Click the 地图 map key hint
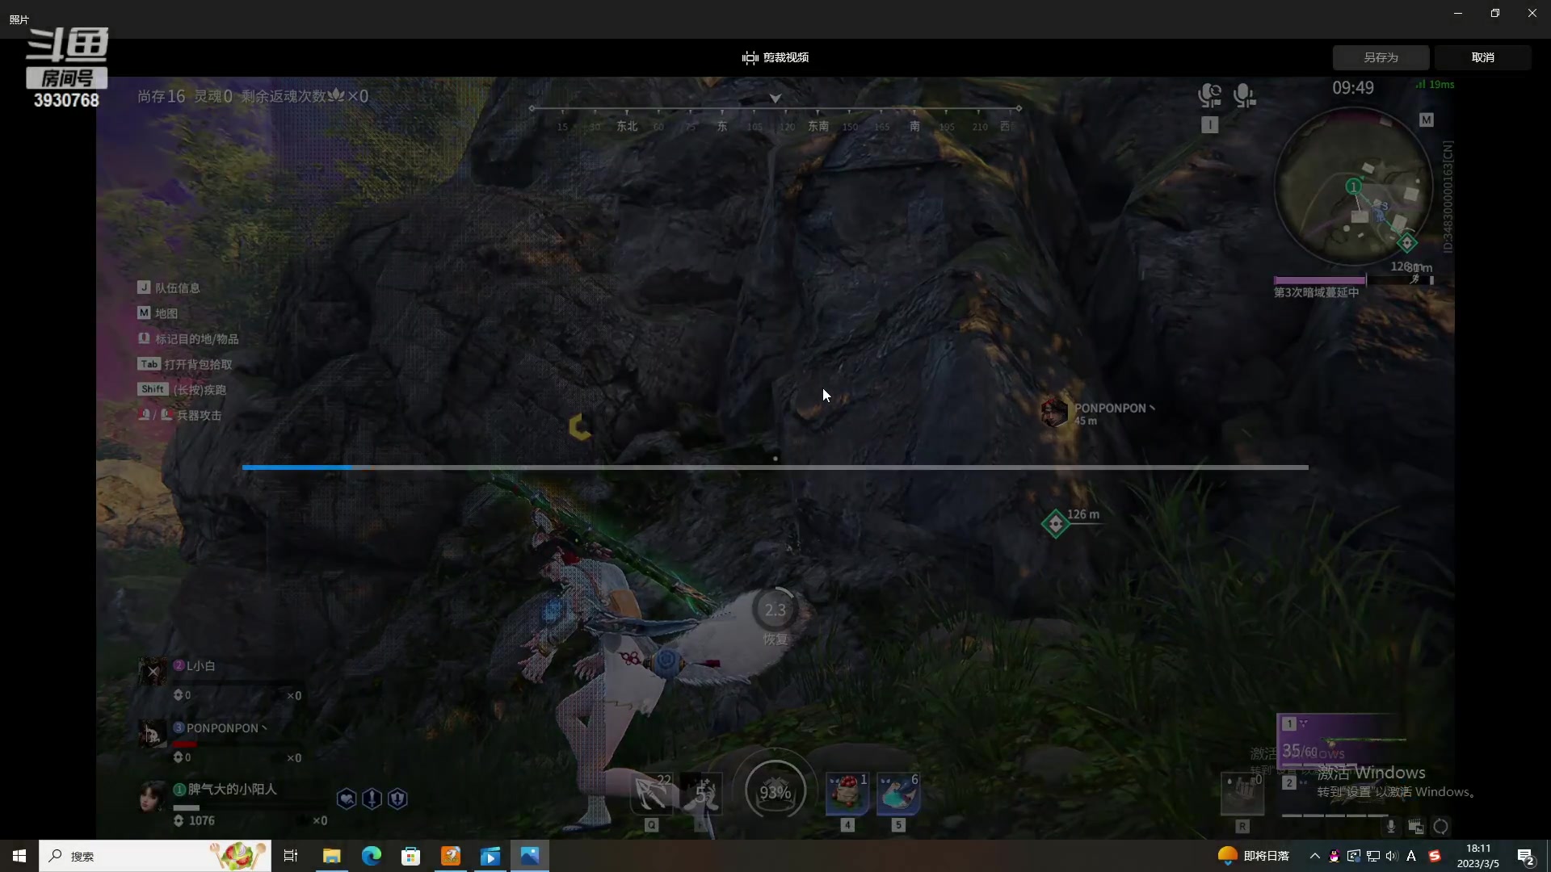The height and width of the screenshot is (872, 1551). (x=158, y=312)
